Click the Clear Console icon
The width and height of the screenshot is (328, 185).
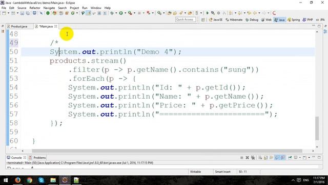pyautogui.click(x=260, y=158)
